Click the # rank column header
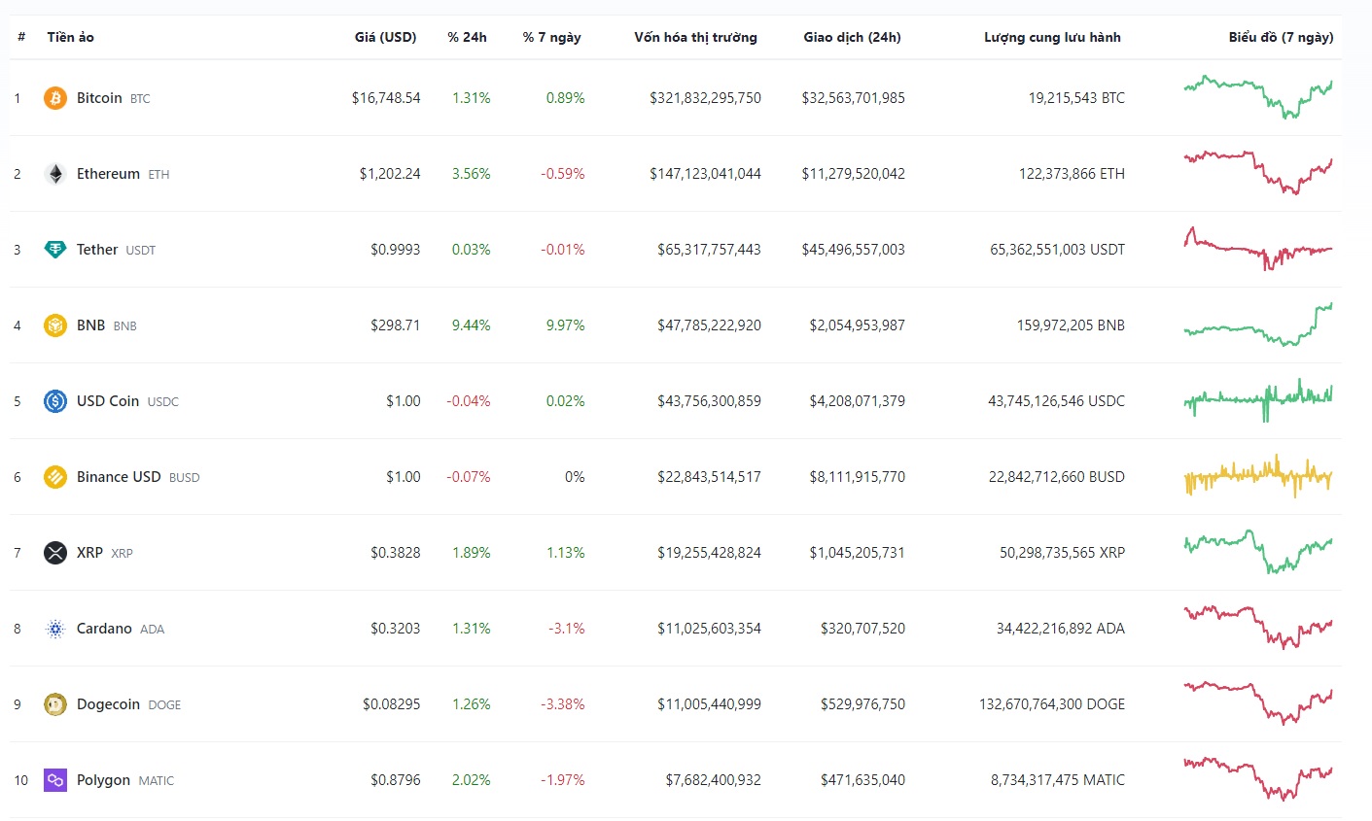The width and height of the screenshot is (1372, 821). pyautogui.click(x=21, y=37)
